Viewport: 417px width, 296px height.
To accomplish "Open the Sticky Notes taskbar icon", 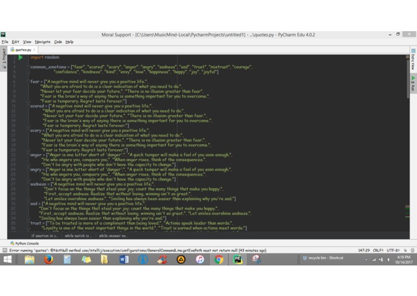I will pyautogui.click(x=86, y=259).
